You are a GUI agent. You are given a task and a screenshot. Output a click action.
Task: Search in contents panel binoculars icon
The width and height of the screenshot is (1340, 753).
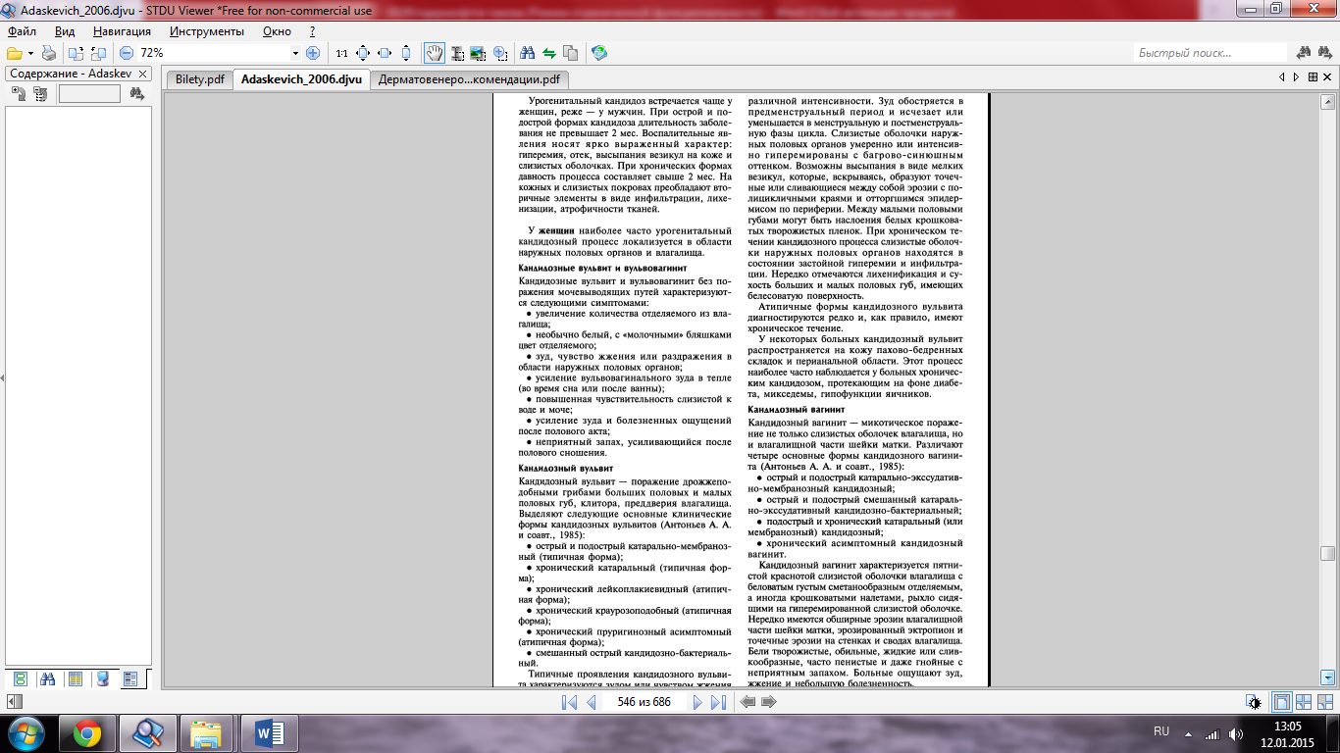click(136, 94)
